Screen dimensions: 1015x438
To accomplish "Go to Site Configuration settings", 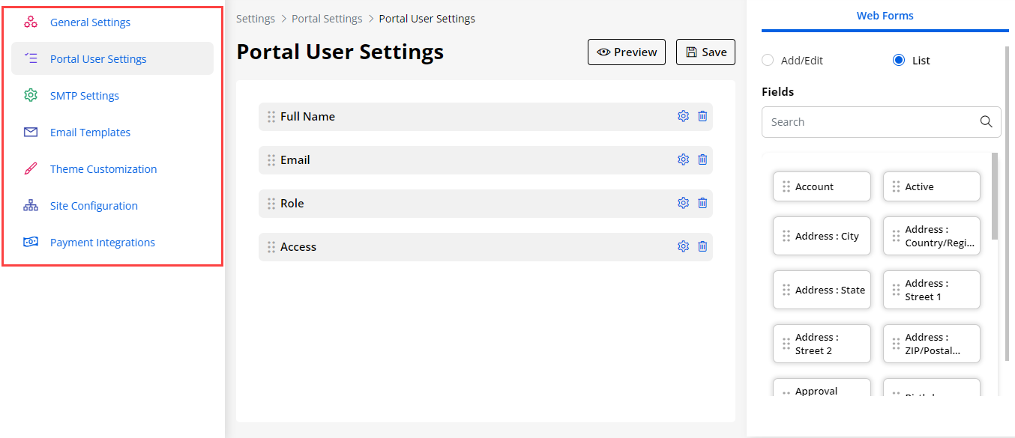I will pos(94,206).
